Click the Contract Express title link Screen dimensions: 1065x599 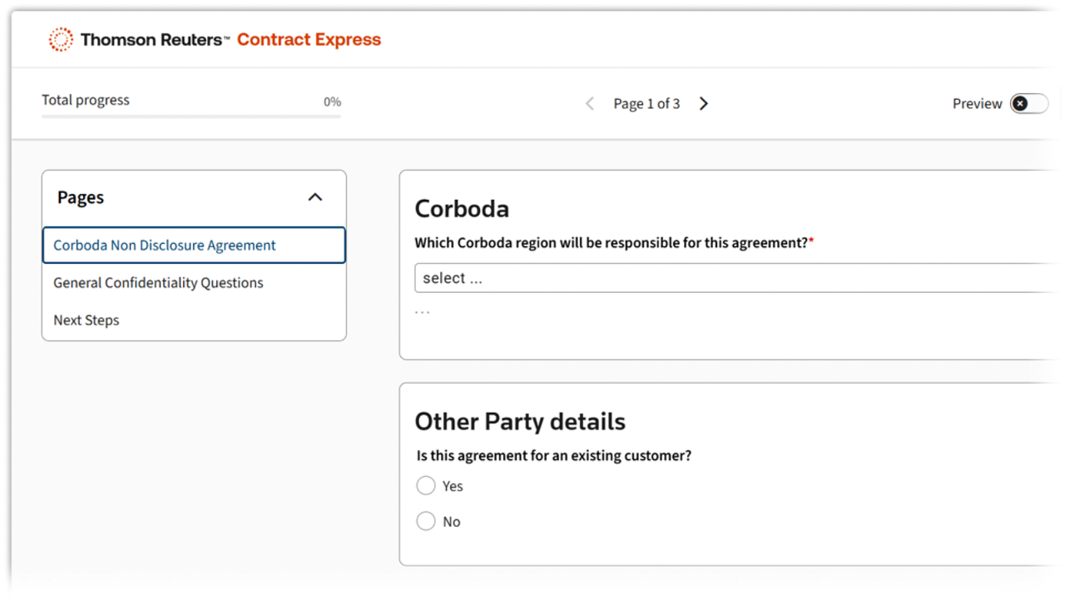(309, 39)
